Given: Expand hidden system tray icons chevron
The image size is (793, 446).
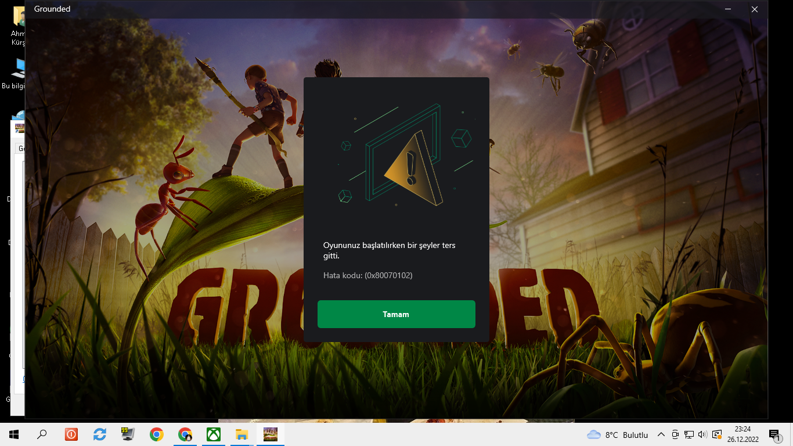Looking at the screenshot, I should pos(661,434).
